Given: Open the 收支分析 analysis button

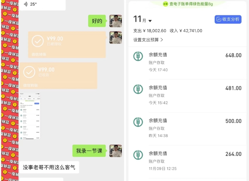Looking at the screenshot, I should click(228, 20).
